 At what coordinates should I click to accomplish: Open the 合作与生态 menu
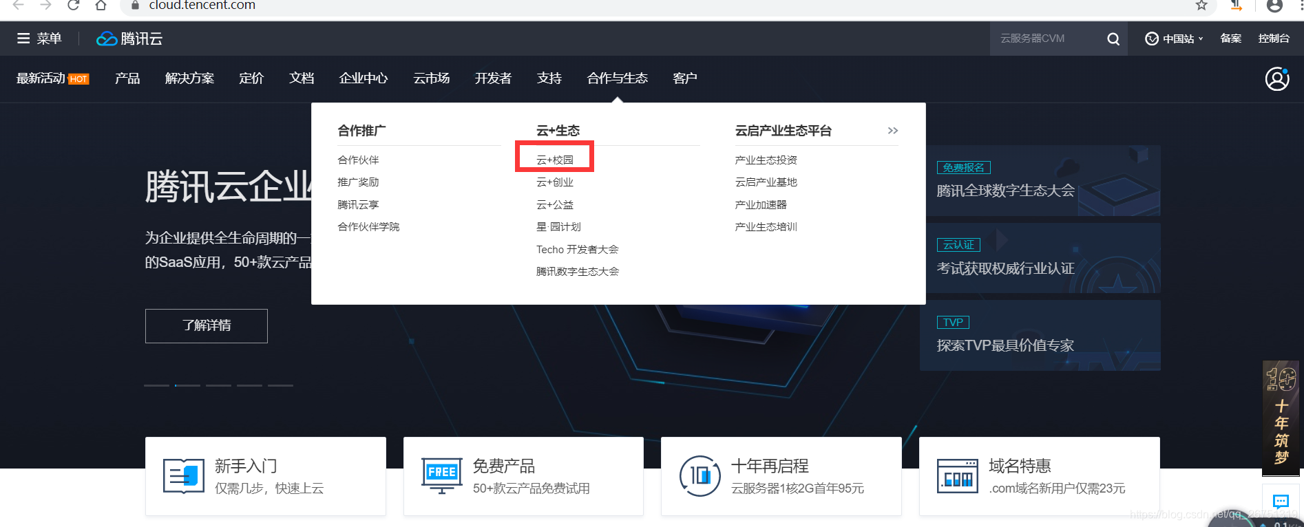click(618, 78)
